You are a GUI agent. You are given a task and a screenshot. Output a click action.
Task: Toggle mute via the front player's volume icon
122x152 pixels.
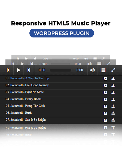[93, 70]
